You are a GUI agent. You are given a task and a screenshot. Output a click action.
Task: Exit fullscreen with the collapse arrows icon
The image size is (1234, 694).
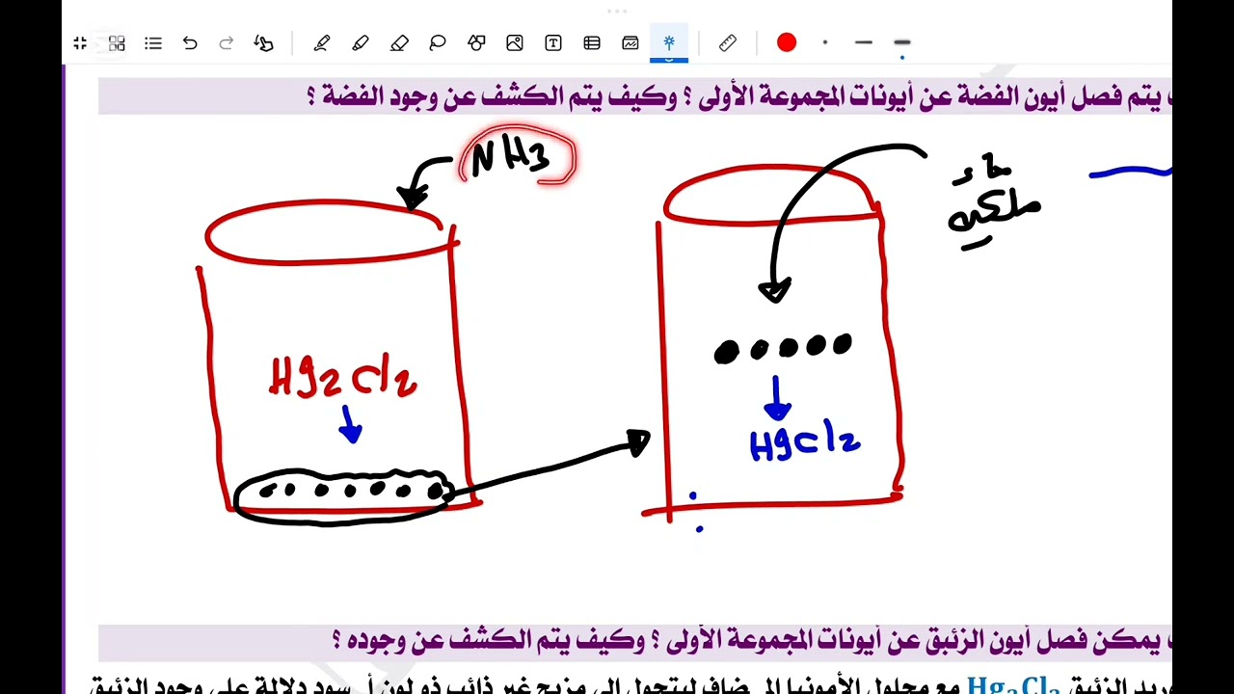[x=80, y=43]
